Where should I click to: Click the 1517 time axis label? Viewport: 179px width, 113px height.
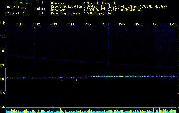122,24
